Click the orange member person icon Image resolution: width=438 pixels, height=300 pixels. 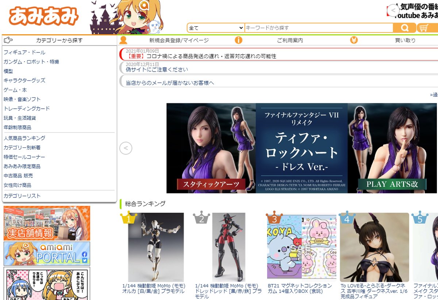[x=123, y=40]
